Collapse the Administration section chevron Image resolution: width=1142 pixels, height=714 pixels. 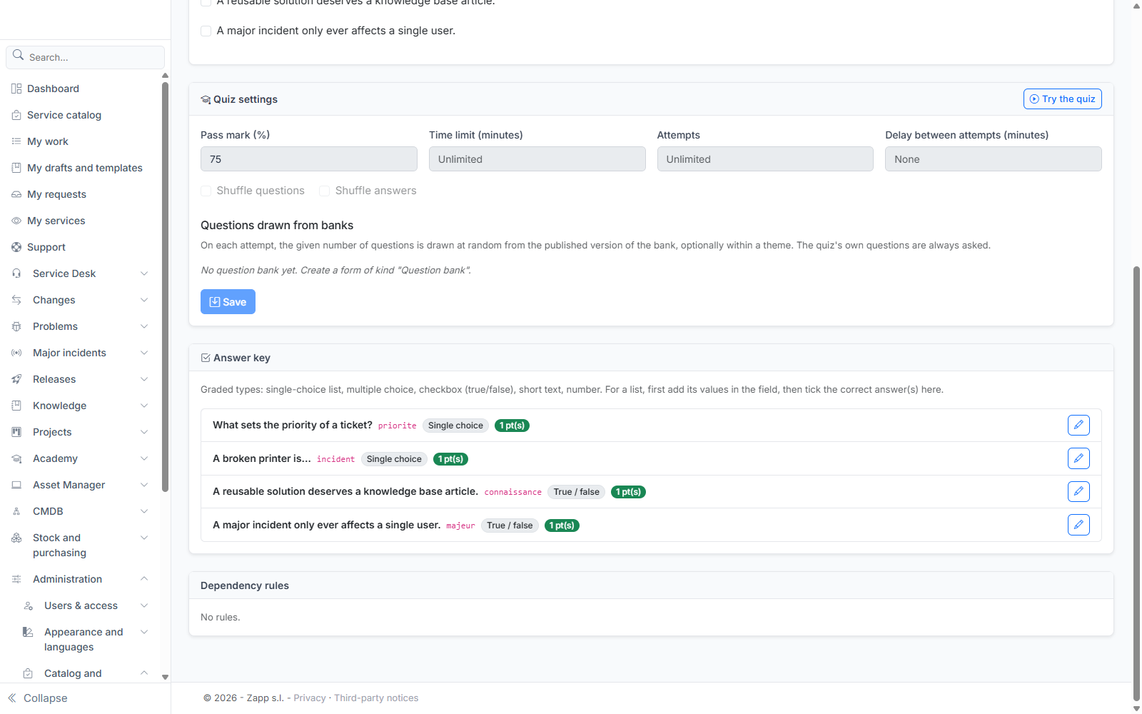tap(144, 579)
